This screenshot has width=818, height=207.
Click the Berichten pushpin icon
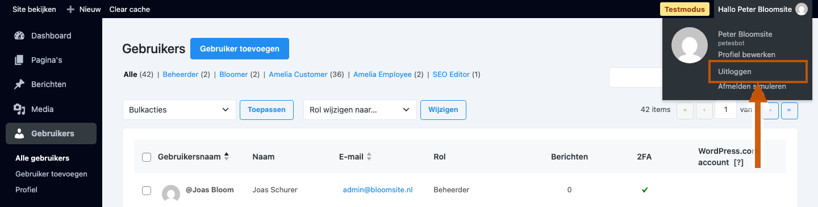[20, 84]
